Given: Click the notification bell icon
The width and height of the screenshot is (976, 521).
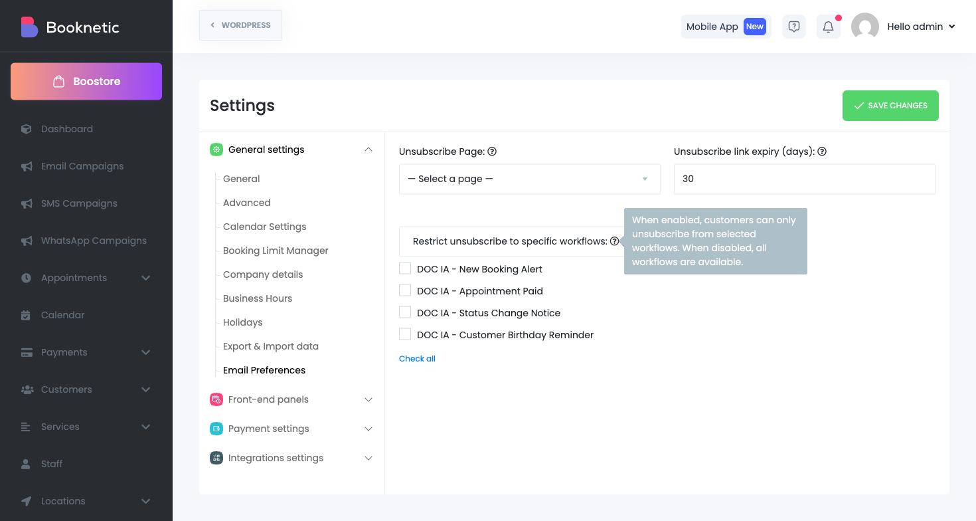Looking at the screenshot, I should [x=828, y=27].
